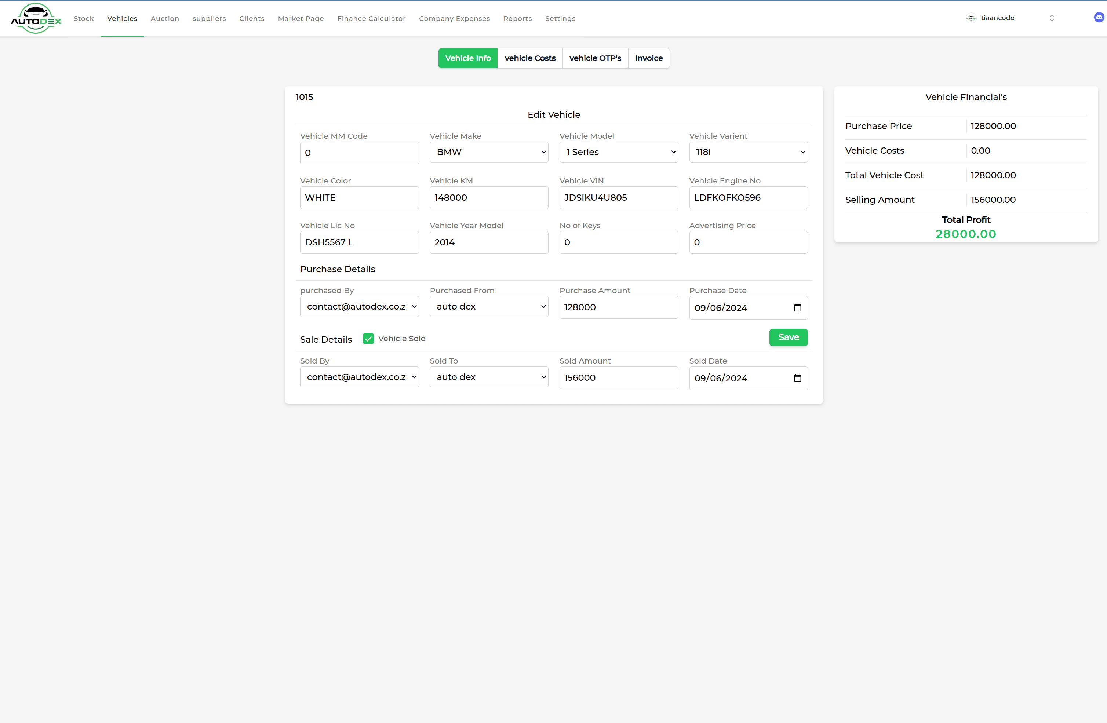Click the Purchase Amount field

(618, 307)
